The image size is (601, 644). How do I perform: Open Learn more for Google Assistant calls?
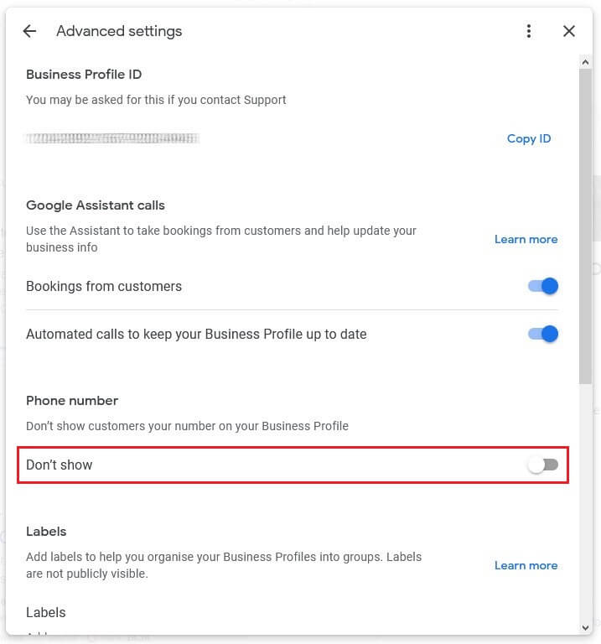[x=526, y=239]
